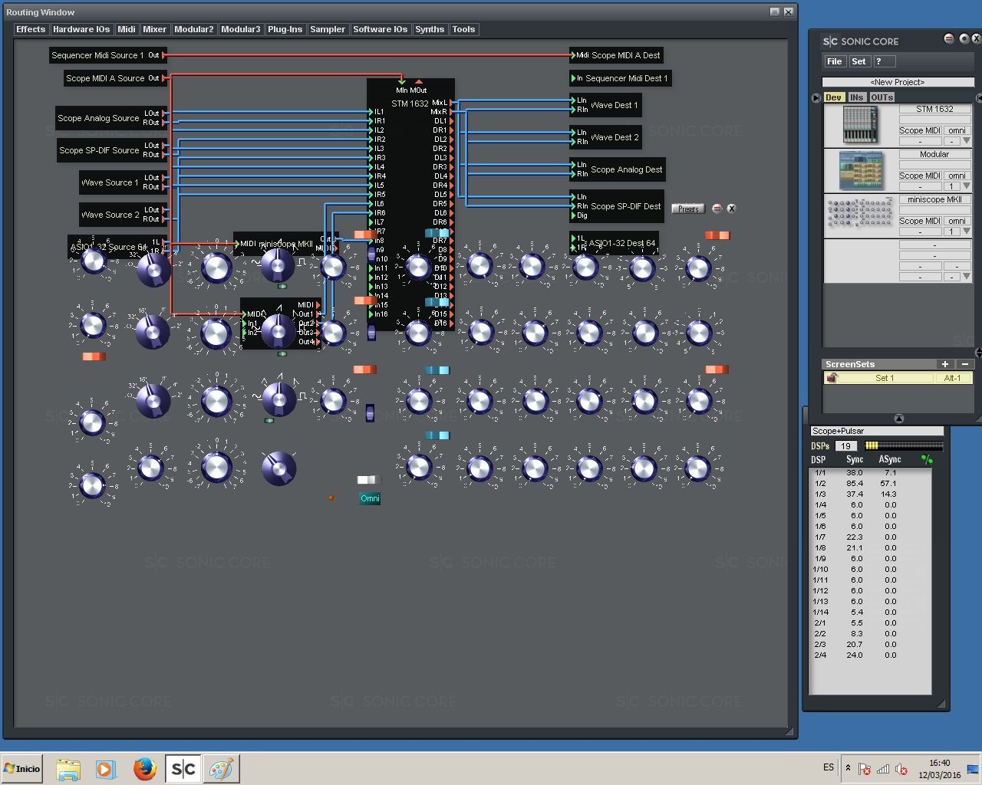Toggle the Omni button

click(x=370, y=498)
